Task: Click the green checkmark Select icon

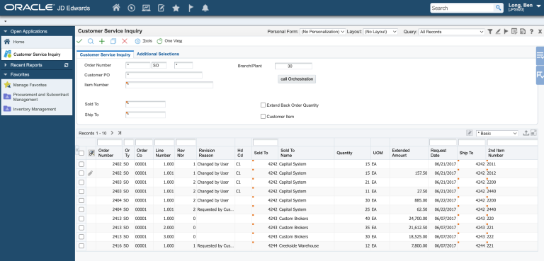Action: [x=79, y=41]
